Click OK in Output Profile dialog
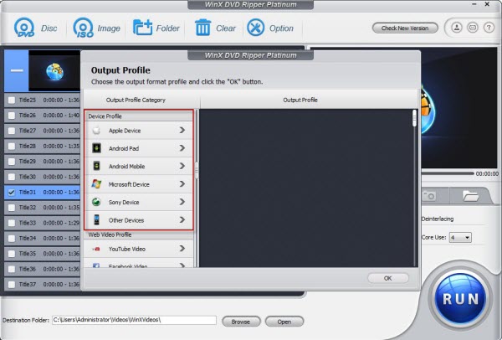 (387, 278)
